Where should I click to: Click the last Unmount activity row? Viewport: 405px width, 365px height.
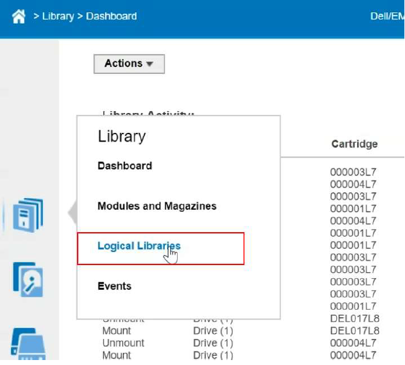123,343
